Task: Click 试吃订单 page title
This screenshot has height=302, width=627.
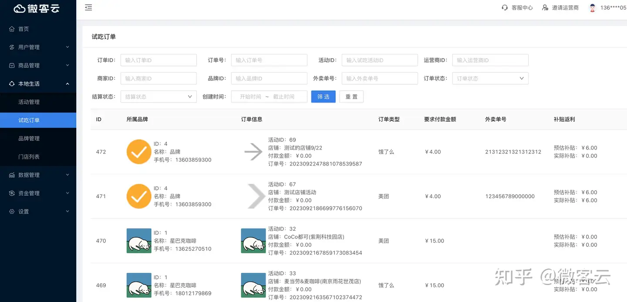Action: [104, 37]
